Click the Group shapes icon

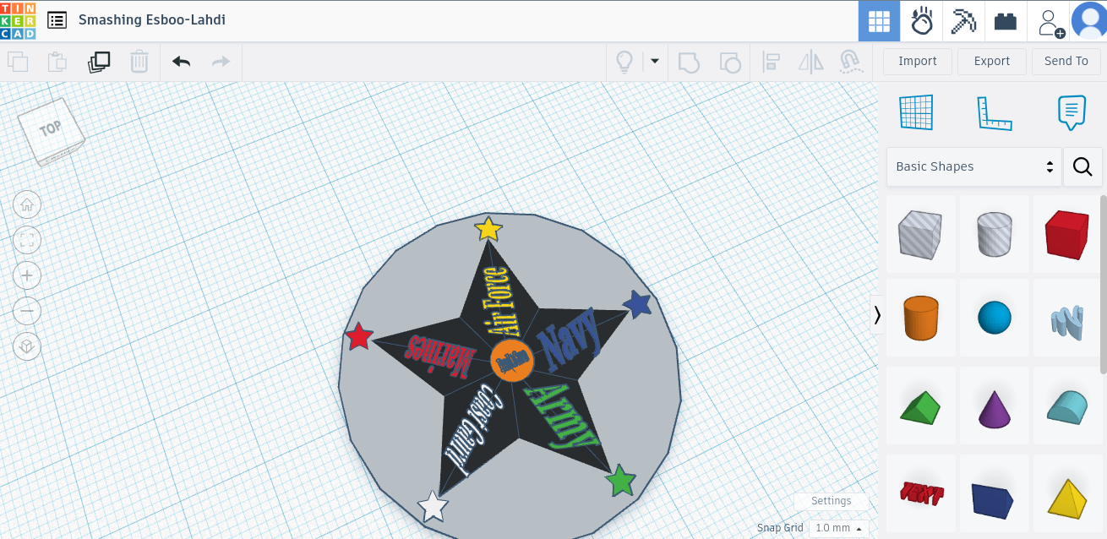(x=690, y=62)
